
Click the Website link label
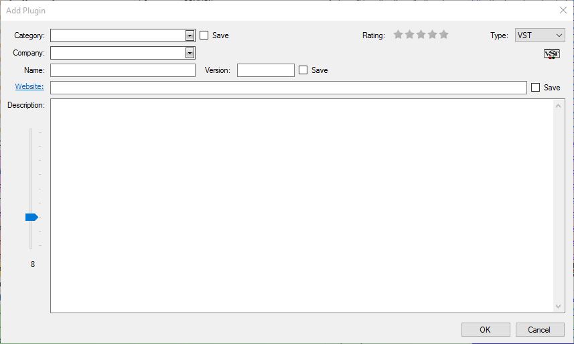[29, 86]
